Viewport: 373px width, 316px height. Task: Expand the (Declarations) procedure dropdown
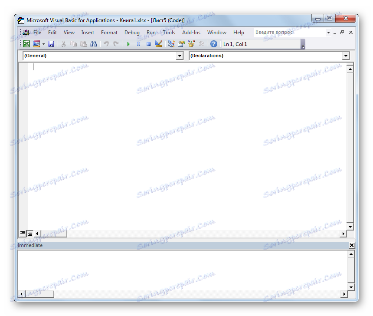coord(346,56)
